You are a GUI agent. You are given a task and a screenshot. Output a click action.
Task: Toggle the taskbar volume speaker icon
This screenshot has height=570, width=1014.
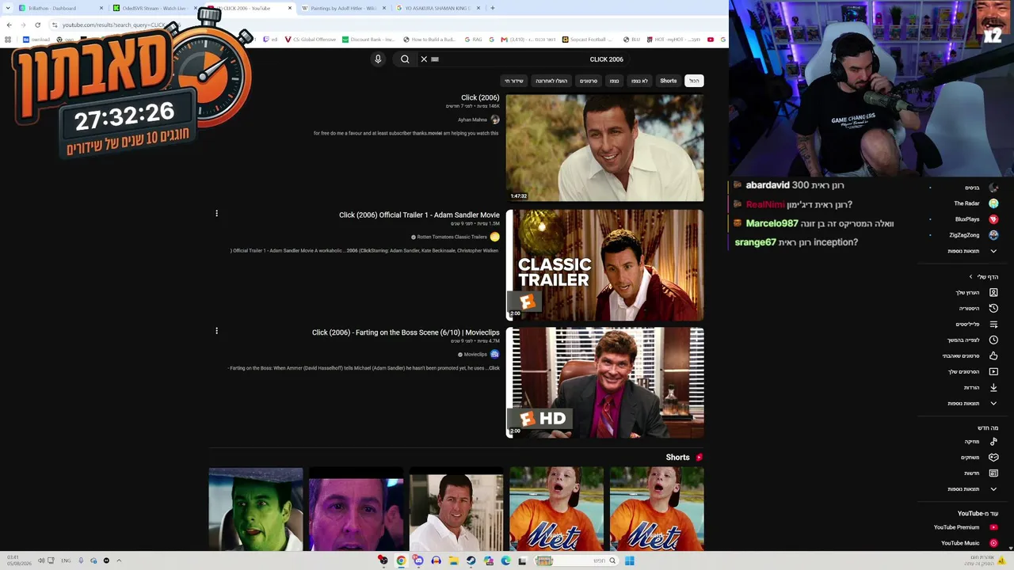tap(41, 560)
